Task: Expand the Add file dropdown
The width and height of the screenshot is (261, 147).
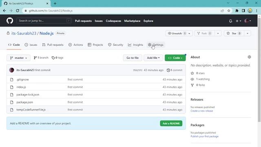Action: 153,58
